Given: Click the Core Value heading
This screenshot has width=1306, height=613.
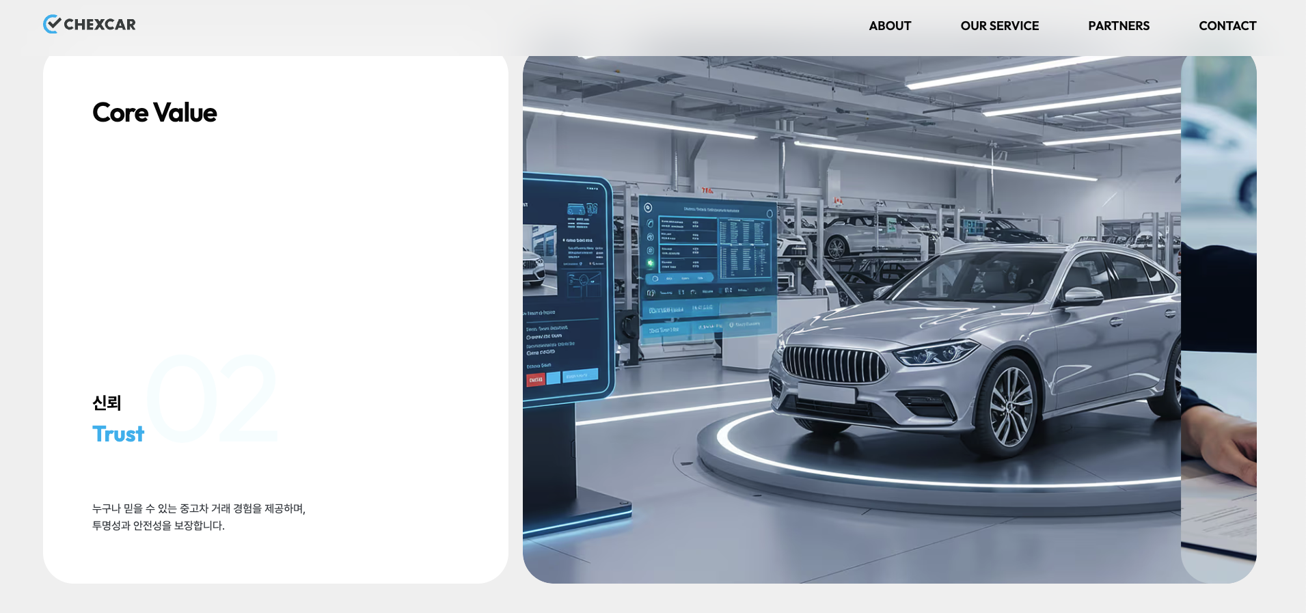Looking at the screenshot, I should coord(154,113).
